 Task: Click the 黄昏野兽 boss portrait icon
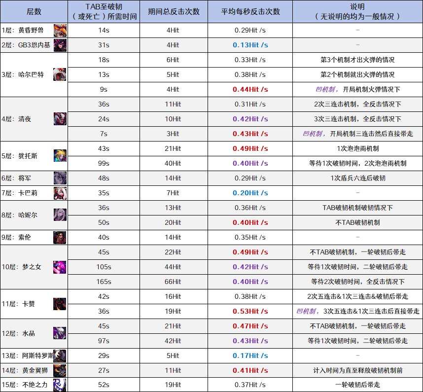point(60,30)
